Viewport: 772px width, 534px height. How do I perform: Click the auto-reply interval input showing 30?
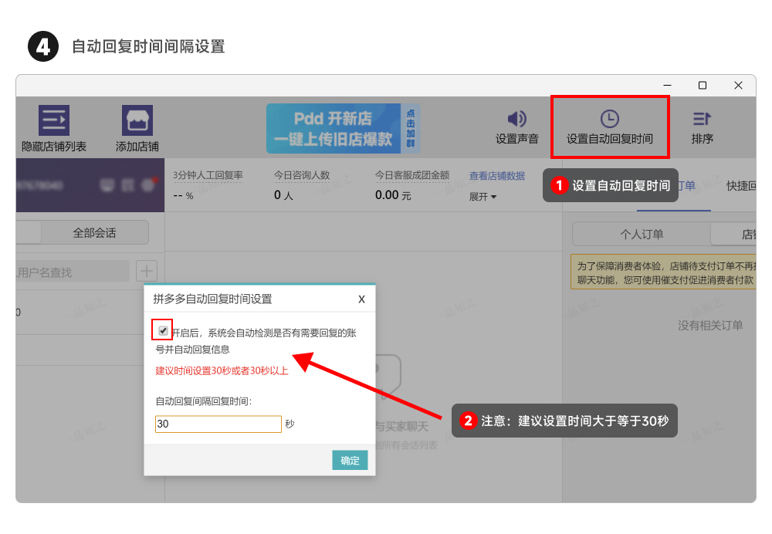218,424
